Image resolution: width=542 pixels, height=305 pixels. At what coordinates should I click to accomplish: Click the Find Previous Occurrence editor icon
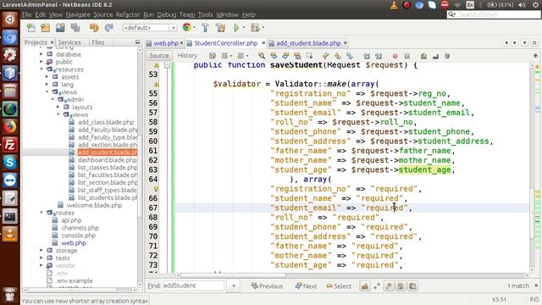pyautogui.click(x=274, y=56)
